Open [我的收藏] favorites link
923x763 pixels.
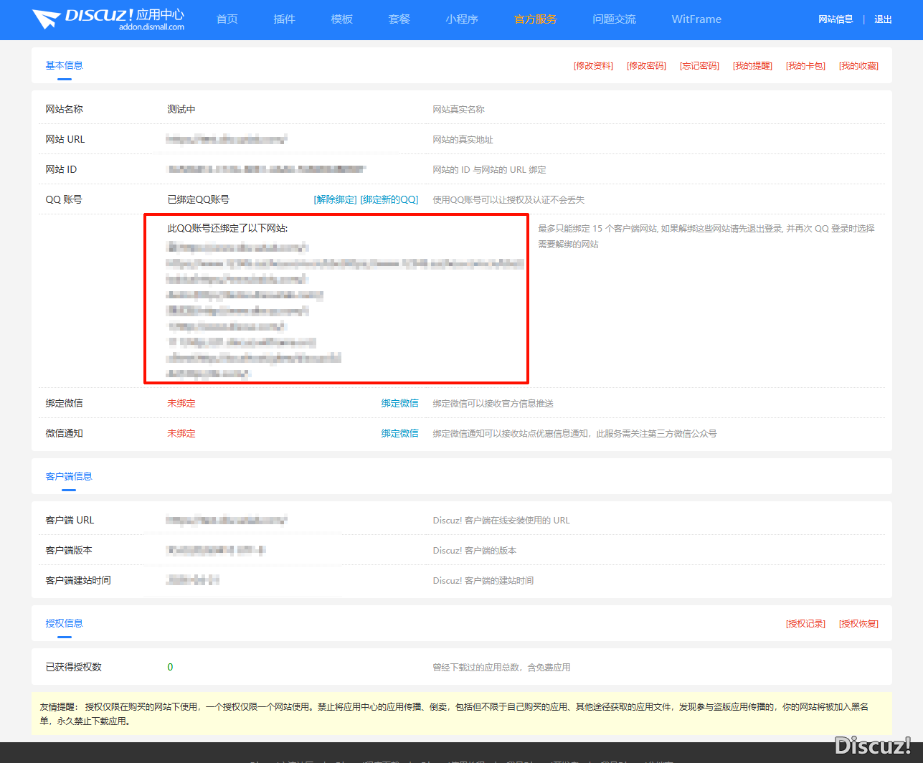[x=858, y=66]
